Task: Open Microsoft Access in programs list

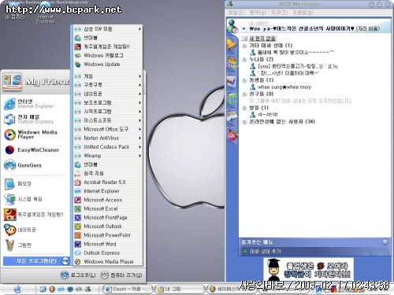Action: [108, 200]
